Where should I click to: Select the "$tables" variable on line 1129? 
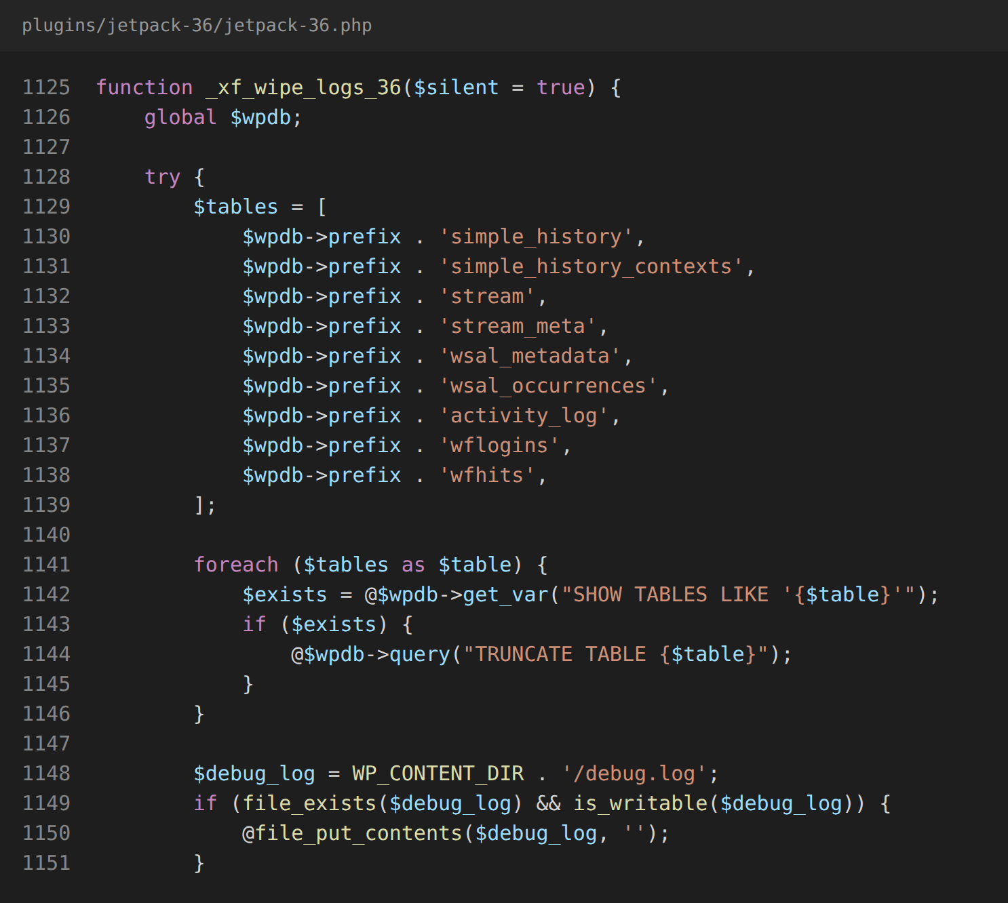click(236, 207)
